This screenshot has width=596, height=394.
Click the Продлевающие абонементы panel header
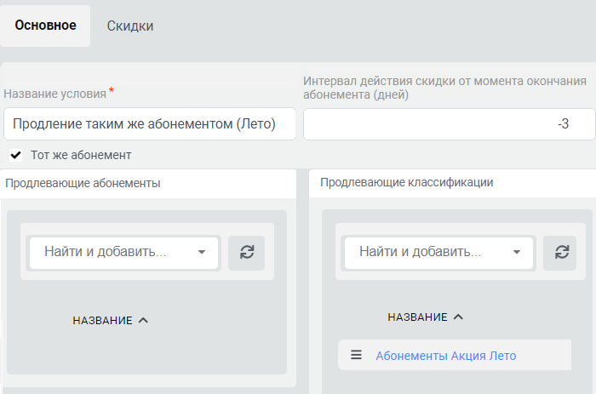tap(148, 184)
